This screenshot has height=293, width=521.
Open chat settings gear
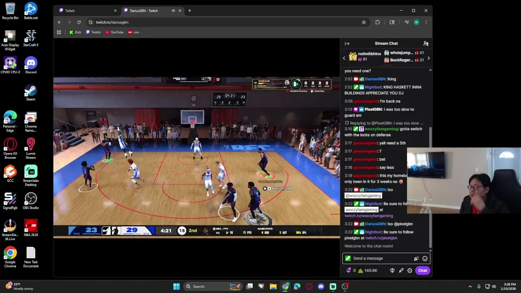tap(410, 271)
